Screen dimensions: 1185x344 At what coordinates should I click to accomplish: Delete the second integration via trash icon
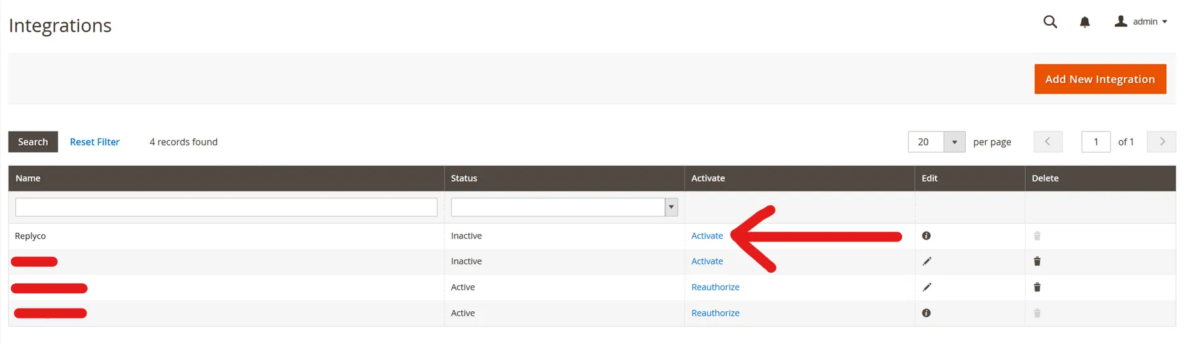[1037, 261]
